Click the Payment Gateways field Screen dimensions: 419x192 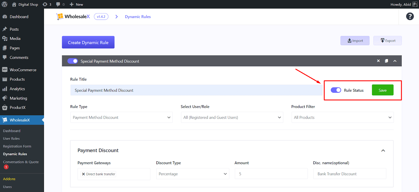coord(114,174)
